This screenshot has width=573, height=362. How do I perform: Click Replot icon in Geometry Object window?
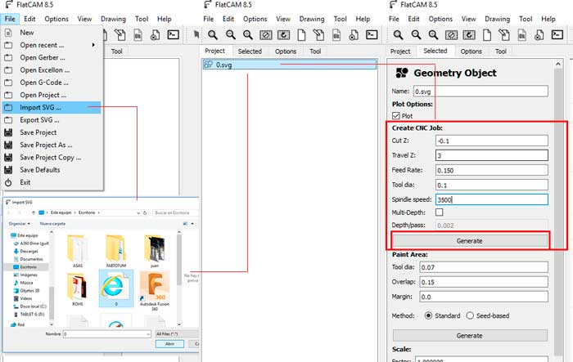469,35
